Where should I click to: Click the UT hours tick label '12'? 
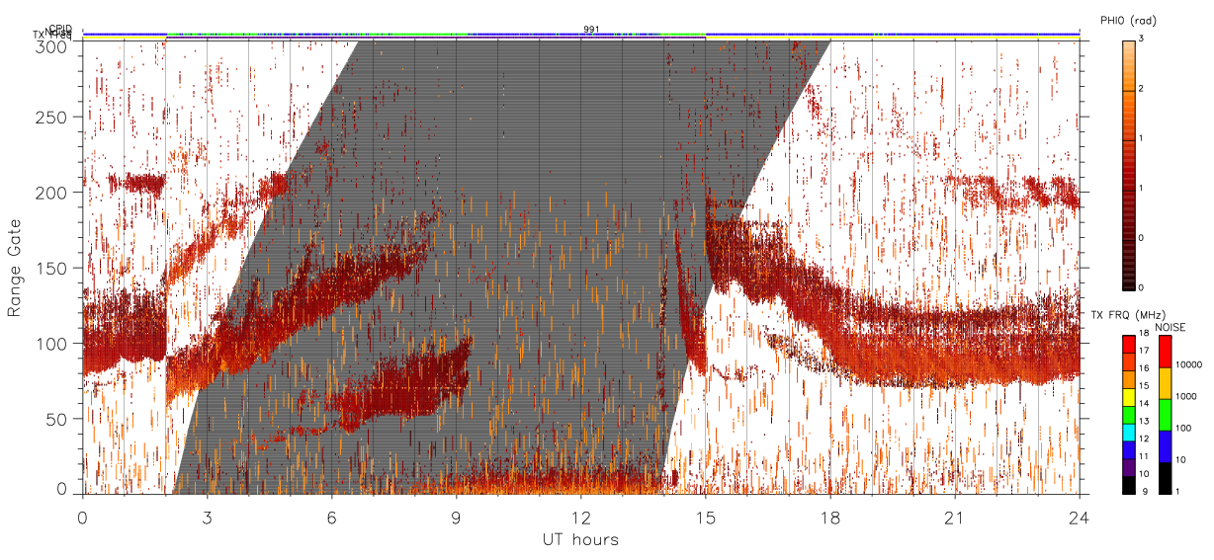[x=580, y=517]
